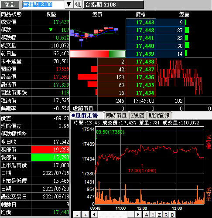
Task: Click the 商品狀態 status value 收盤
Action: click(x=51, y=14)
